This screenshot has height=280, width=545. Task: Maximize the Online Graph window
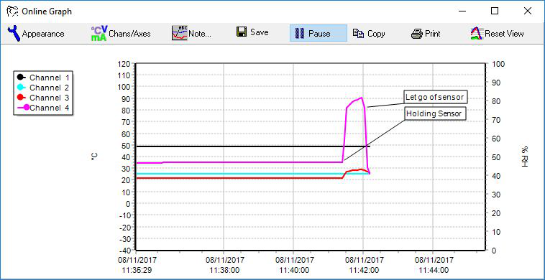494,11
